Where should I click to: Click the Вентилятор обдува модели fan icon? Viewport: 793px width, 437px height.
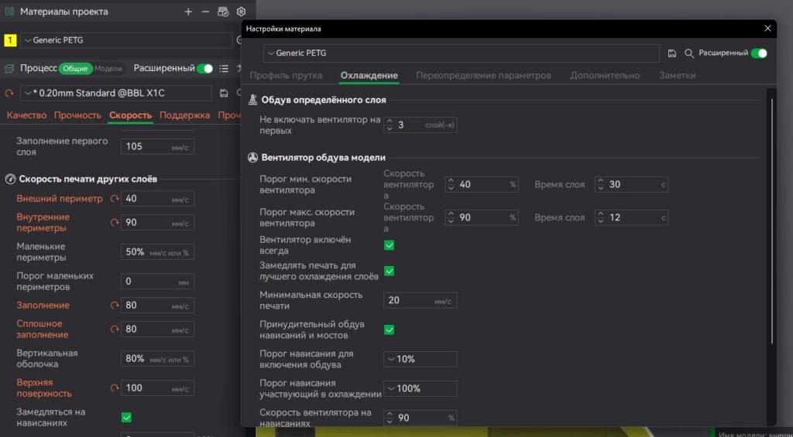(x=253, y=158)
